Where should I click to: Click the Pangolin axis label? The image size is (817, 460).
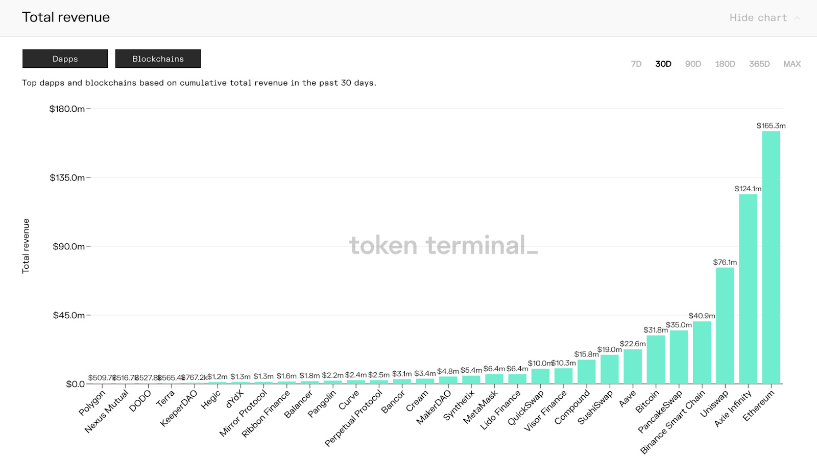pyautogui.click(x=322, y=404)
